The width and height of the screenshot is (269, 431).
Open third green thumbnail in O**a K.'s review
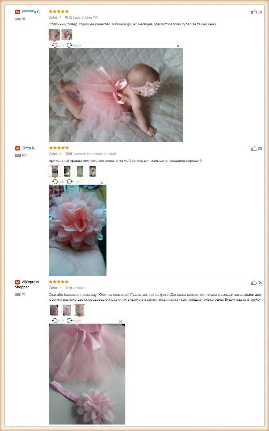click(x=80, y=171)
